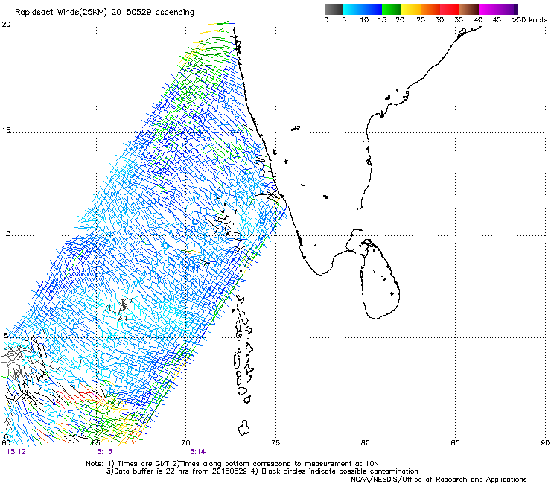Click the longitude label '80' on bottom axis
This screenshot has height=484, width=551.
[365, 443]
